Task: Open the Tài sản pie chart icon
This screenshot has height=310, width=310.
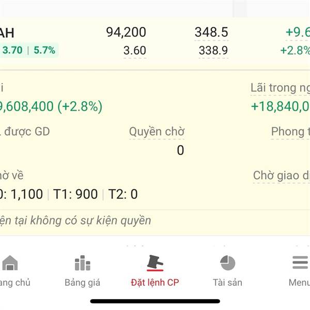Action: 227,263
